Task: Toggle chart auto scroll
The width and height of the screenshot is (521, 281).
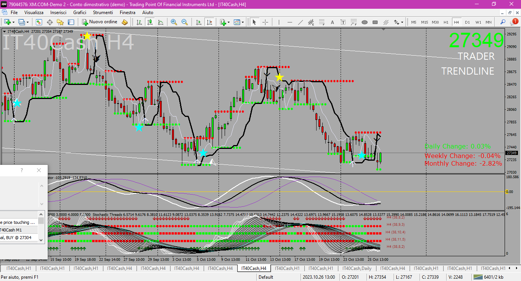Action: coord(198,22)
